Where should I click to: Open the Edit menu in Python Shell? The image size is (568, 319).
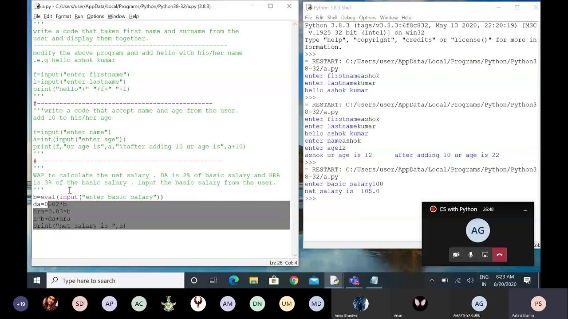click(x=319, y=18)
